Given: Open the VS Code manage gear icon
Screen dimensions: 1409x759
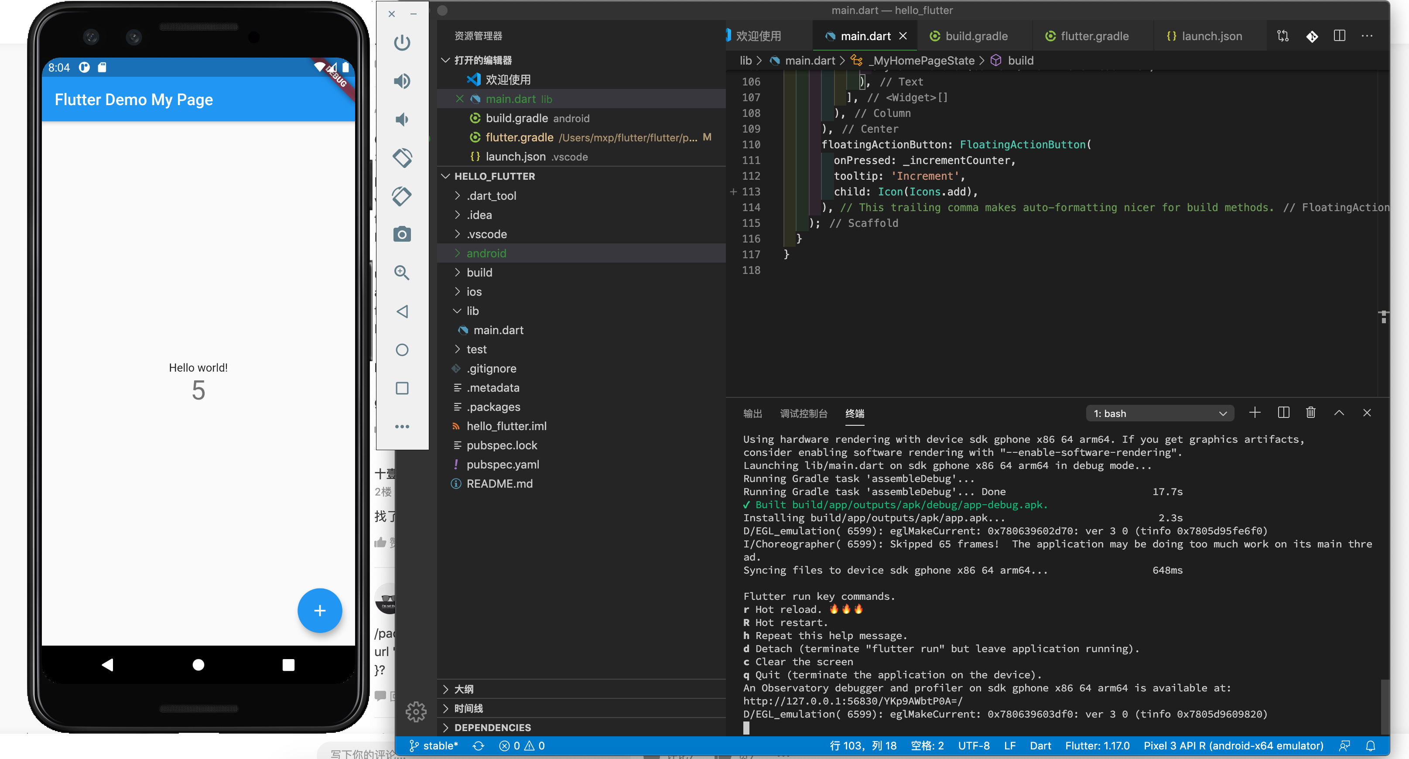Looking at the screenshot, I should coord(416,711).
